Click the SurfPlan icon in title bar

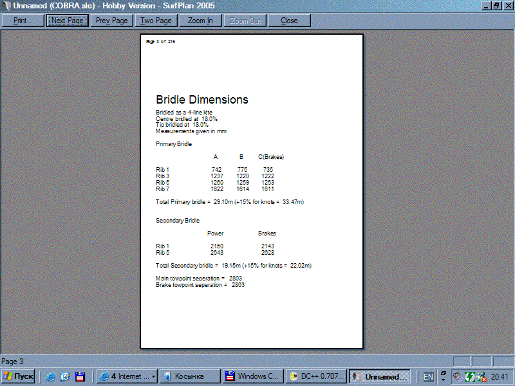[x=6, y=5]
